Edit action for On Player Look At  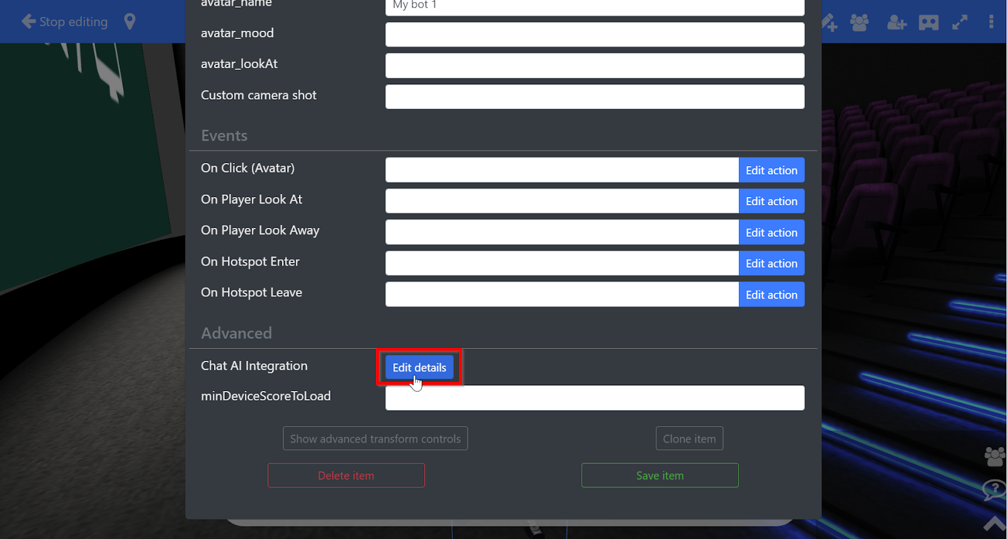click(772, 201)
